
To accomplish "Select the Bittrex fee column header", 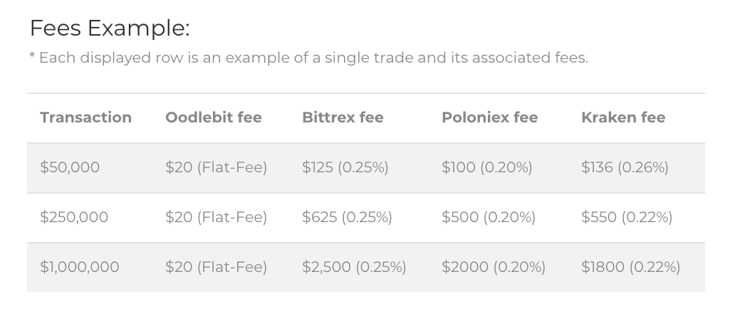I will point(343,117).
